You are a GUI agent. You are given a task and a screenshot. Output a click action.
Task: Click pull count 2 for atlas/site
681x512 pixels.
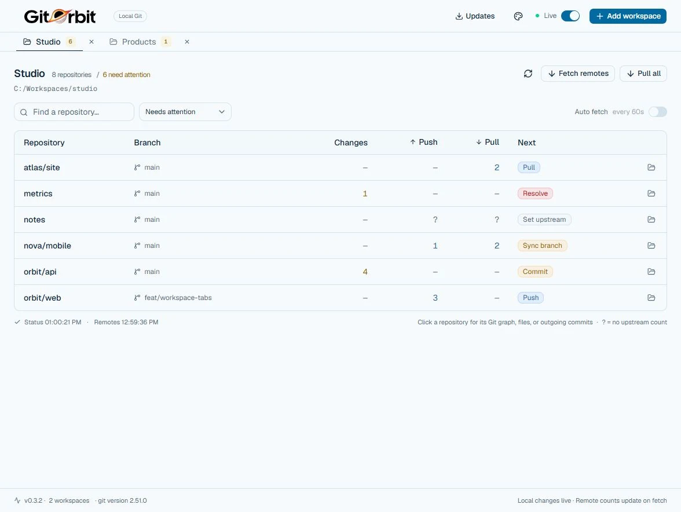pos(496,167)
